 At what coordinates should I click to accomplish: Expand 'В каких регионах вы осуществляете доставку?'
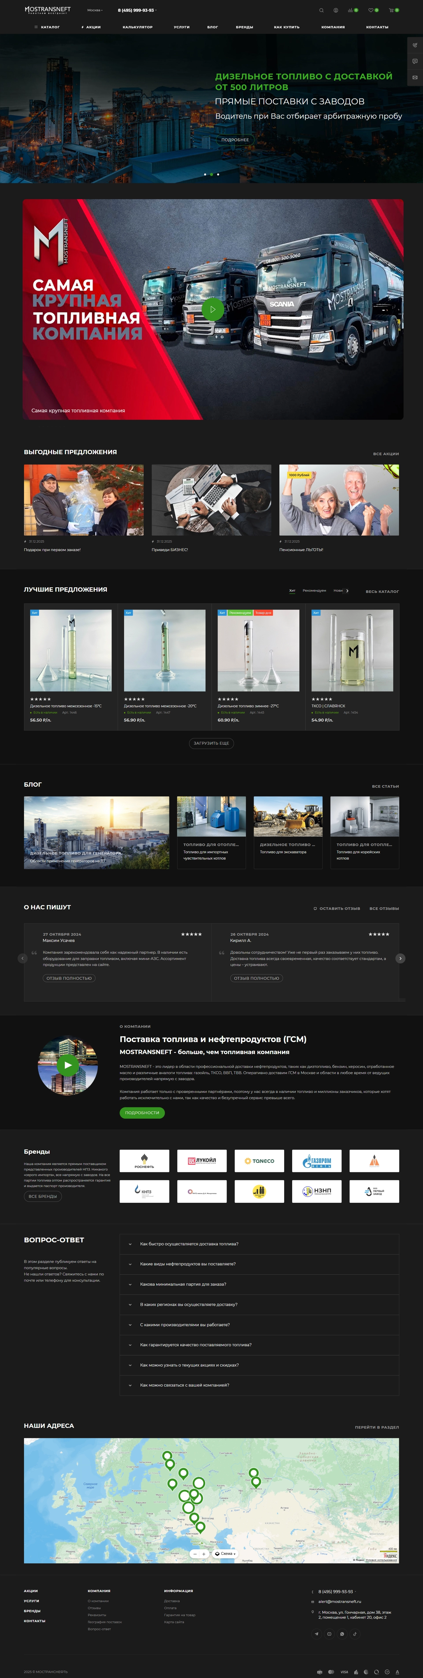(259, 1304)
